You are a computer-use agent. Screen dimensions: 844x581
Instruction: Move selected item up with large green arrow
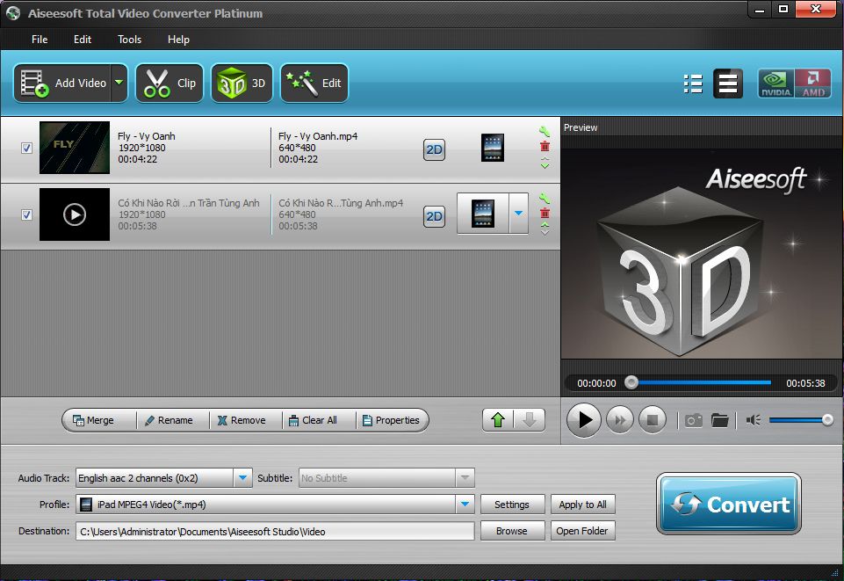point(498,419)
